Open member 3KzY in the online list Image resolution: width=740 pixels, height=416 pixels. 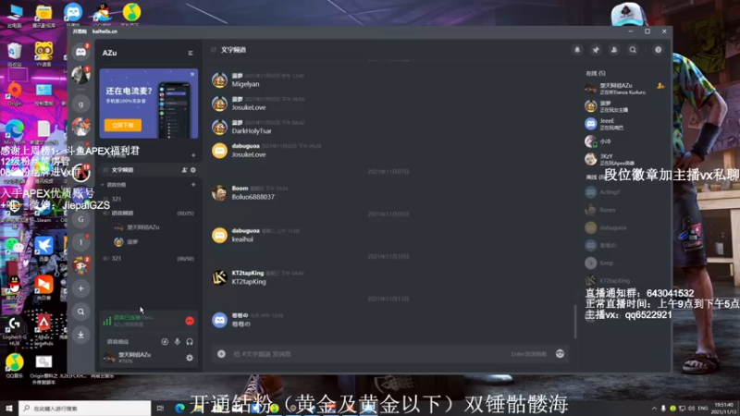coord(623,159)
